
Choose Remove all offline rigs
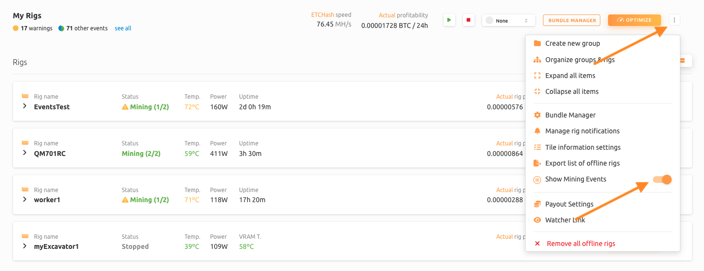(x=581, y=244)
